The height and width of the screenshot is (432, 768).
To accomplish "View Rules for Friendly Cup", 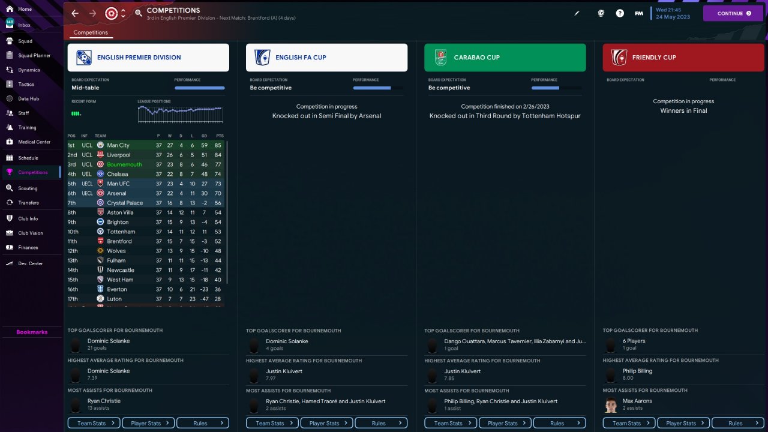I will tap(738, 423).
